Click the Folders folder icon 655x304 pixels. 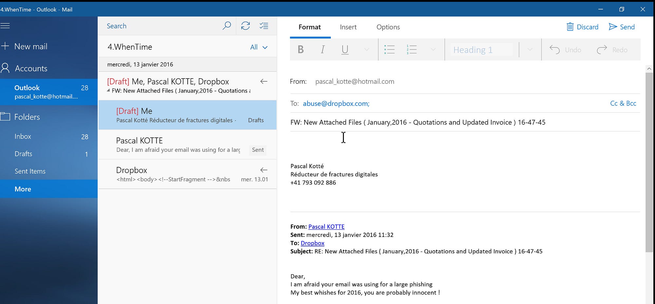(x=5, y=116)
